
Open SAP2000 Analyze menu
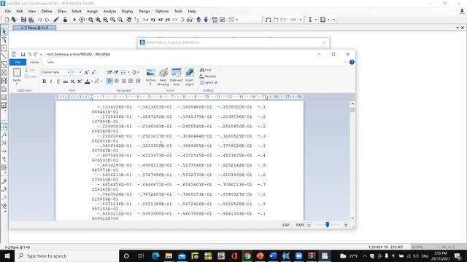109,12
